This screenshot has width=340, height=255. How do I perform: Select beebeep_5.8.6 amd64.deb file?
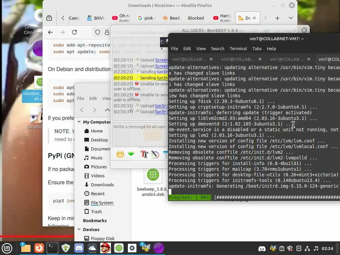(153, 182)
